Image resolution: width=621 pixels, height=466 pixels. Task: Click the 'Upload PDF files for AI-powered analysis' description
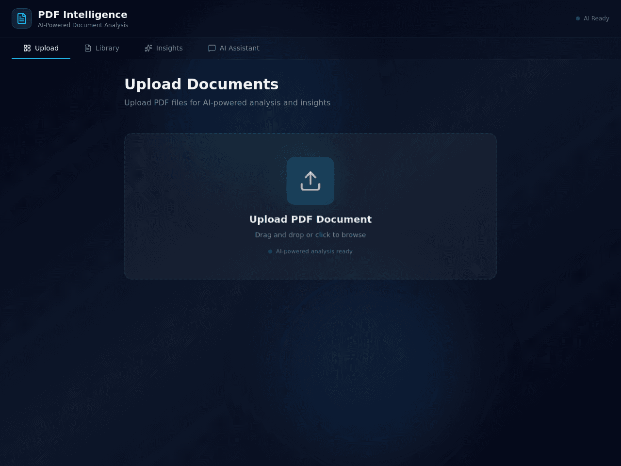227,103
